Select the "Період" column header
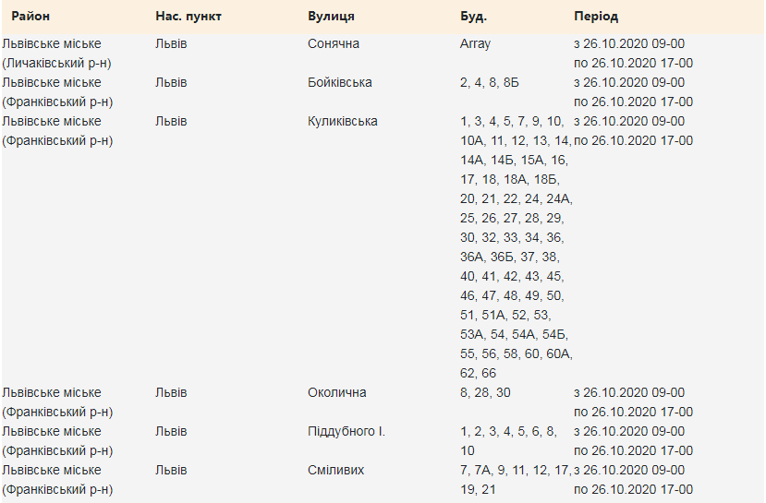The image size is (766, 503). point(596,18)
